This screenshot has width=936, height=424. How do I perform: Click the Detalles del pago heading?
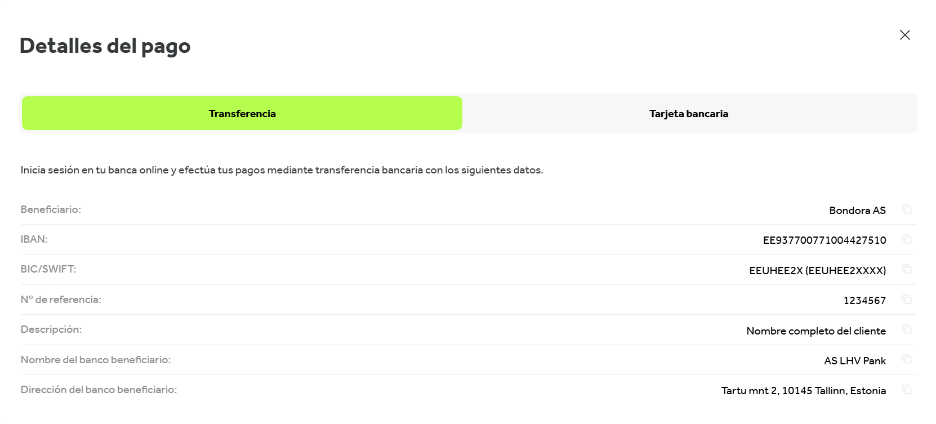105,46
